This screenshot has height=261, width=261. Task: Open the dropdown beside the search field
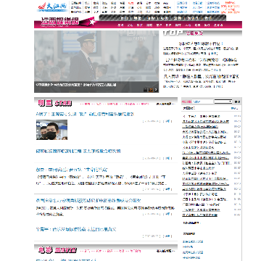point(223,101)
